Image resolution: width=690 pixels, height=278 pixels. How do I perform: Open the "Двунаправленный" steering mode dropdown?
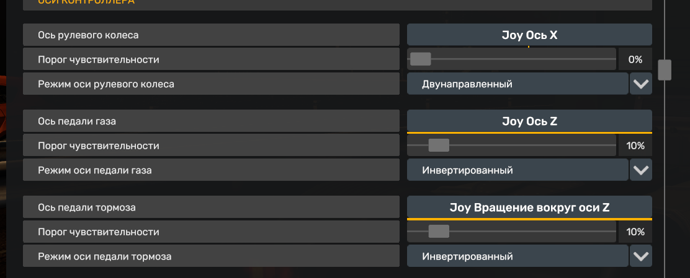(x=517, y=84)
